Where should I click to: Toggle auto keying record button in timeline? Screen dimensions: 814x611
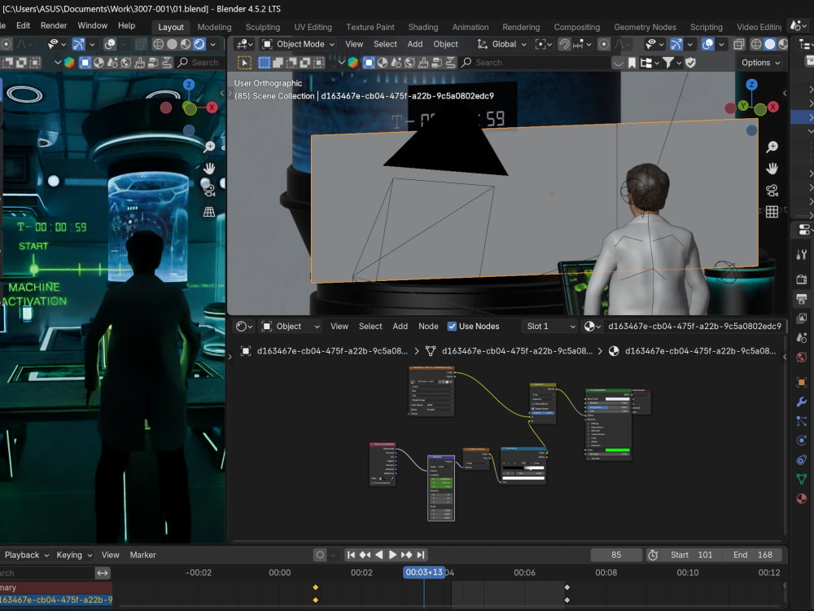[320, 555]
